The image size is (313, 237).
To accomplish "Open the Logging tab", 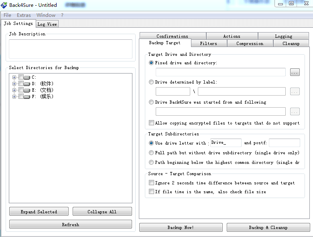I will pyautogui.click(x=283, y=36).
